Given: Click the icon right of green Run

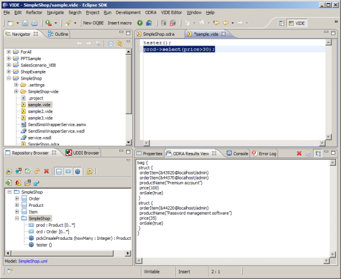Looking at the screenshot, I should click(149, 23).
